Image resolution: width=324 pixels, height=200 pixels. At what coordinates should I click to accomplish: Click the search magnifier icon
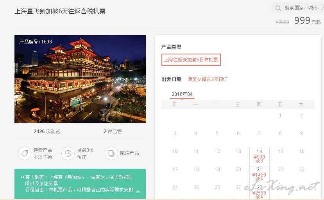278,8
